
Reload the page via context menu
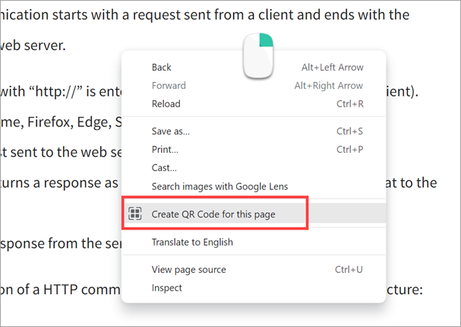(x=166, y=103)
